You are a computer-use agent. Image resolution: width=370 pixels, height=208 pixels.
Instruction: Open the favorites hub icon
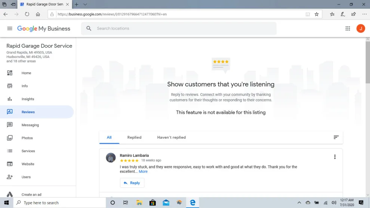pyautogui.click(x=332, y=14)
